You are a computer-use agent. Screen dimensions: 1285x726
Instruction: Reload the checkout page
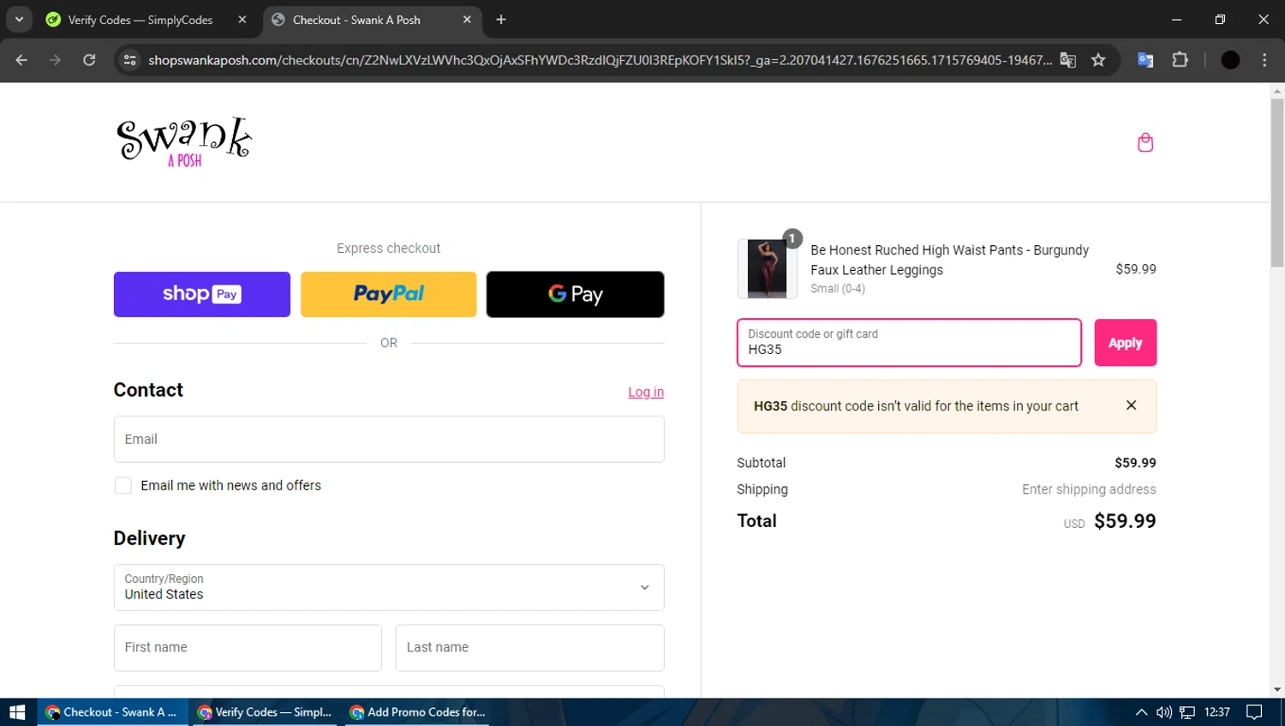point(89,60)
